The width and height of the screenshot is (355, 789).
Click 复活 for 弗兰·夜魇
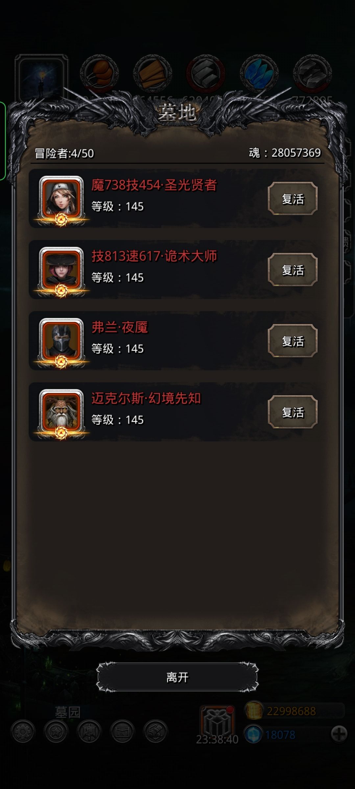pos(293,341)
